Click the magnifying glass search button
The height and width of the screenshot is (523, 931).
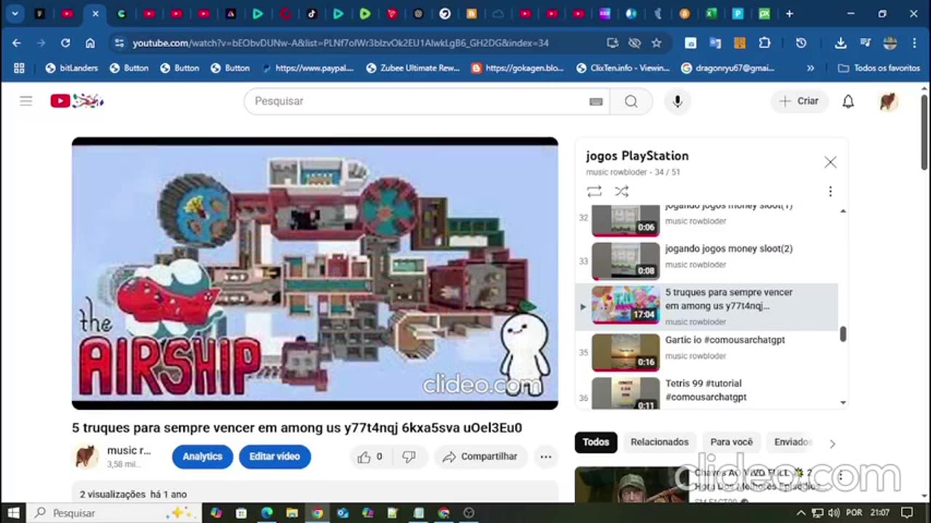[x=631, y=101]
